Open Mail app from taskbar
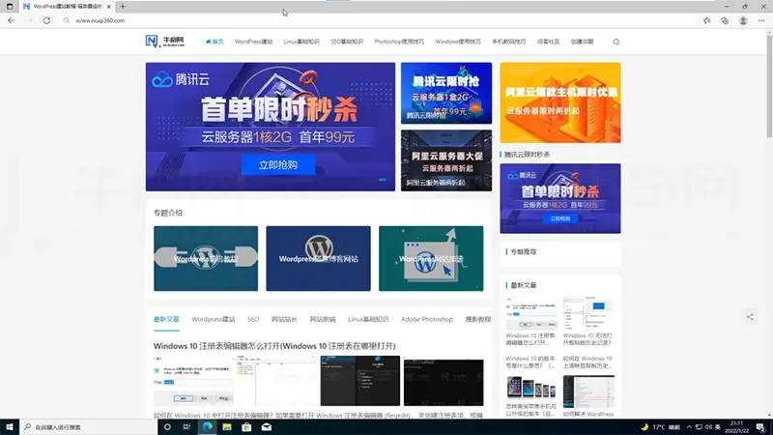The image size is (773, 435). coord(267,427)
